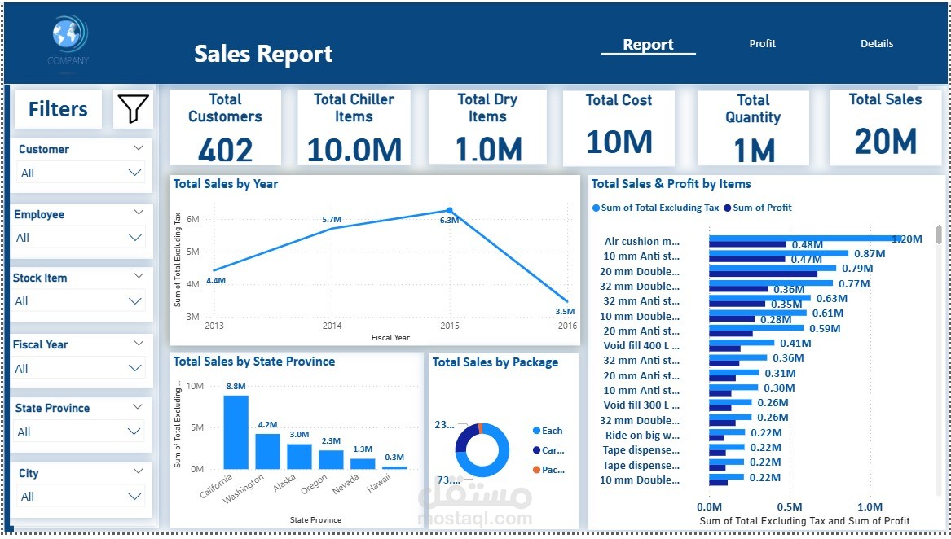This screenshot has height=539, width=951.
Task: Collapse the City slicer header chevron
Action: click(x=139, y=471)
